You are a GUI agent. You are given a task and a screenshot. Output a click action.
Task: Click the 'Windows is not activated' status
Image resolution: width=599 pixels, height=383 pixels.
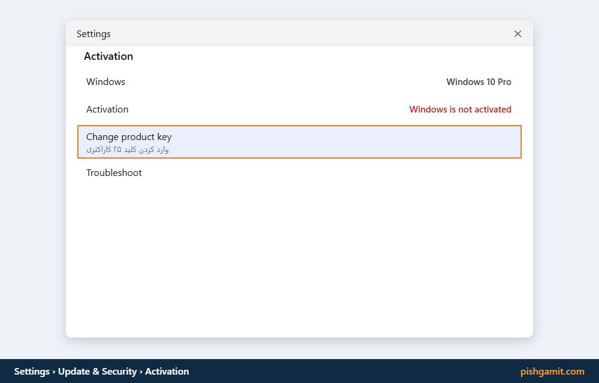point(460,109)
